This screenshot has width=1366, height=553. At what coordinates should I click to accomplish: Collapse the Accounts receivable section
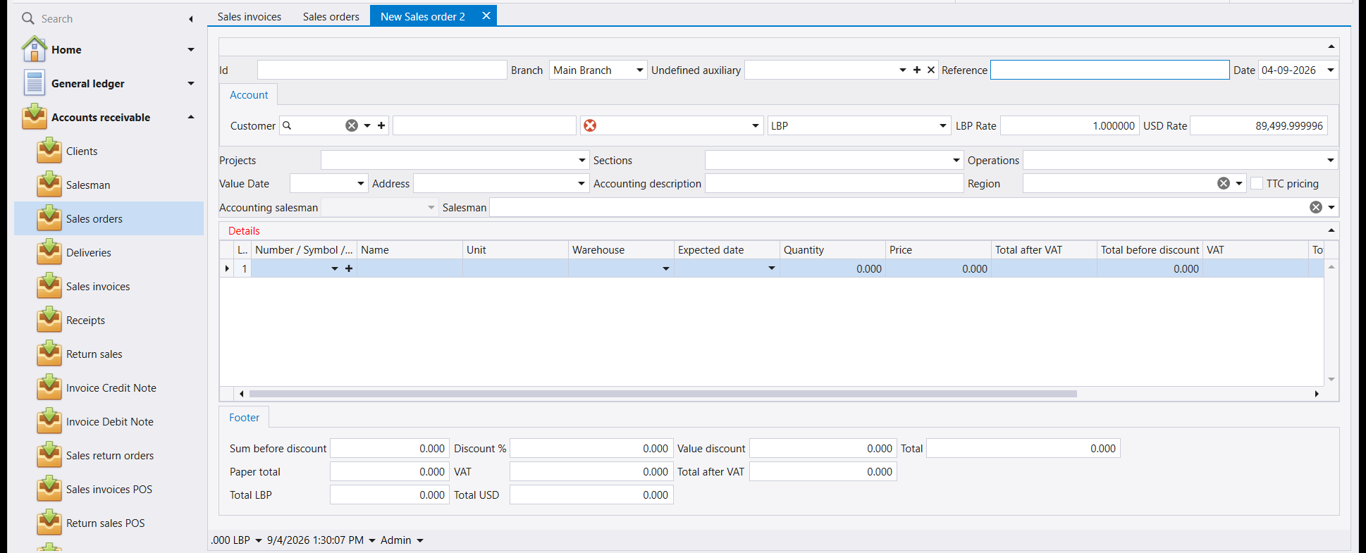point(190,117)
